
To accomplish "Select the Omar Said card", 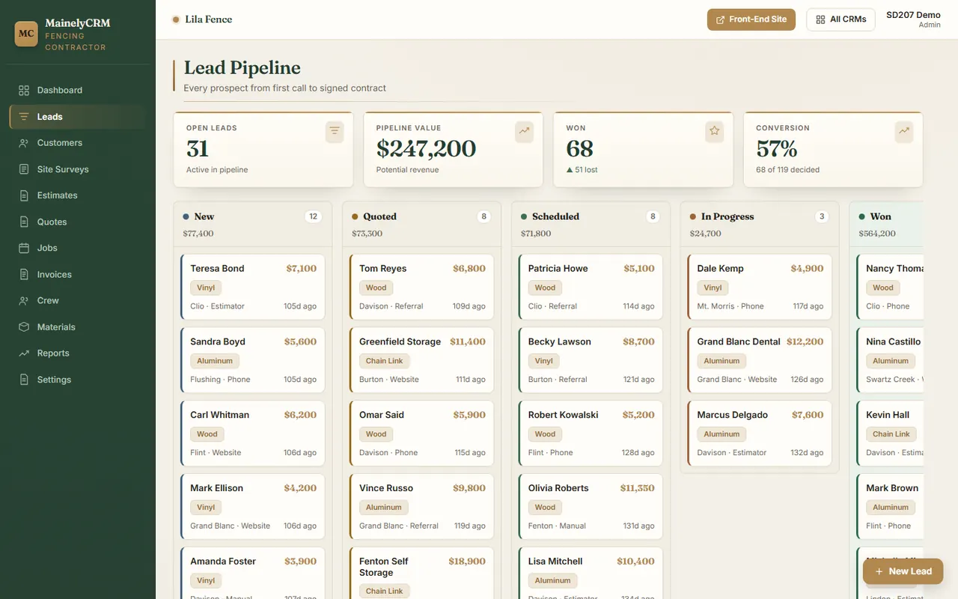I will pyautogui.click(x=422, y=434).
